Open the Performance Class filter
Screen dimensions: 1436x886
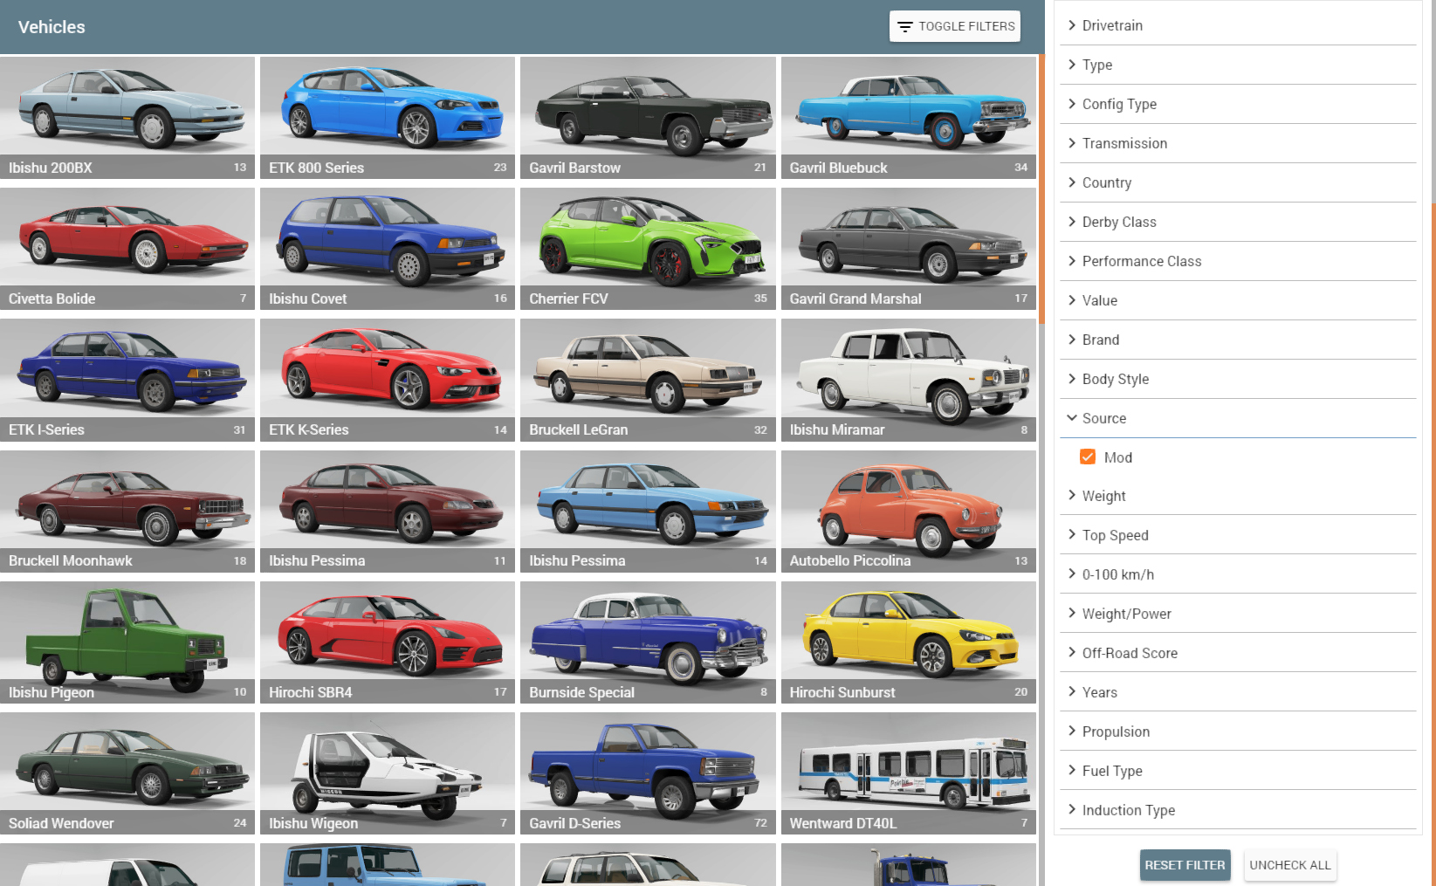[x=1238, y=261]
